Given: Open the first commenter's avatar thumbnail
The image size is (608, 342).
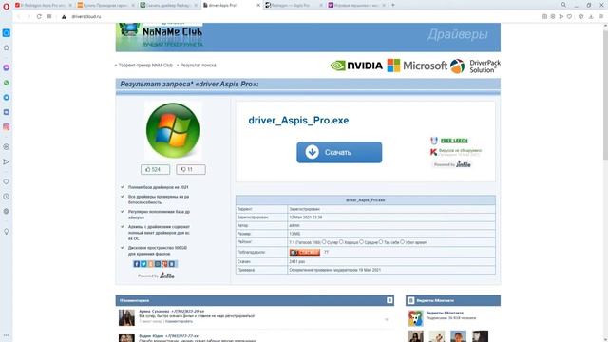Looking at the screenshot, I should click(x=126, y=317).
